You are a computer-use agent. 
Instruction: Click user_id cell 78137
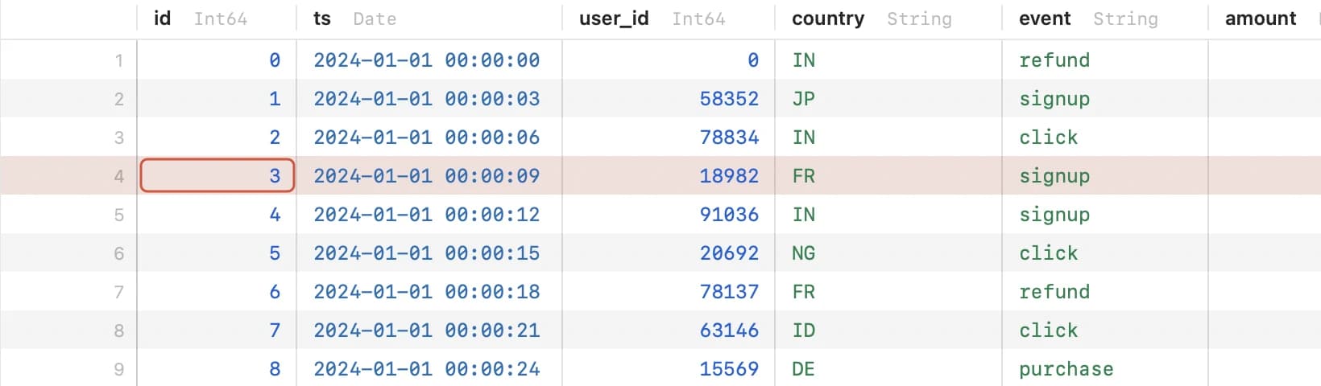[669, 292]
